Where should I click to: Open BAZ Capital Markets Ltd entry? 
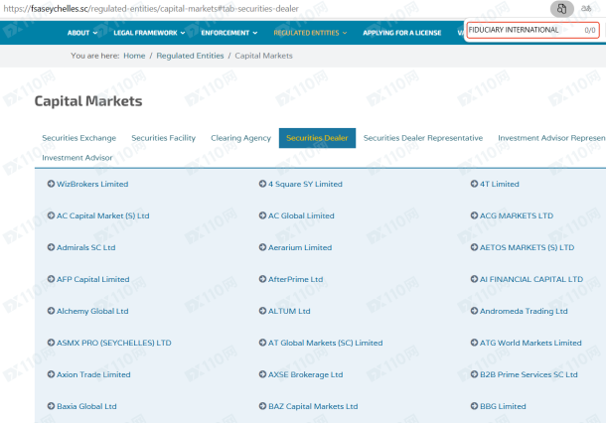click(x=313, y=406)
